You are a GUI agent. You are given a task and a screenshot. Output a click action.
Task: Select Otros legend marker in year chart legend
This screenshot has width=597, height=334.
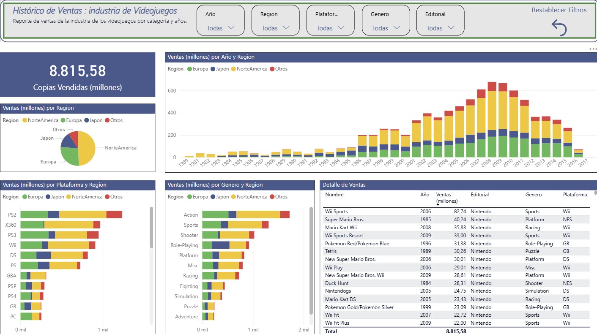point(272,69)
